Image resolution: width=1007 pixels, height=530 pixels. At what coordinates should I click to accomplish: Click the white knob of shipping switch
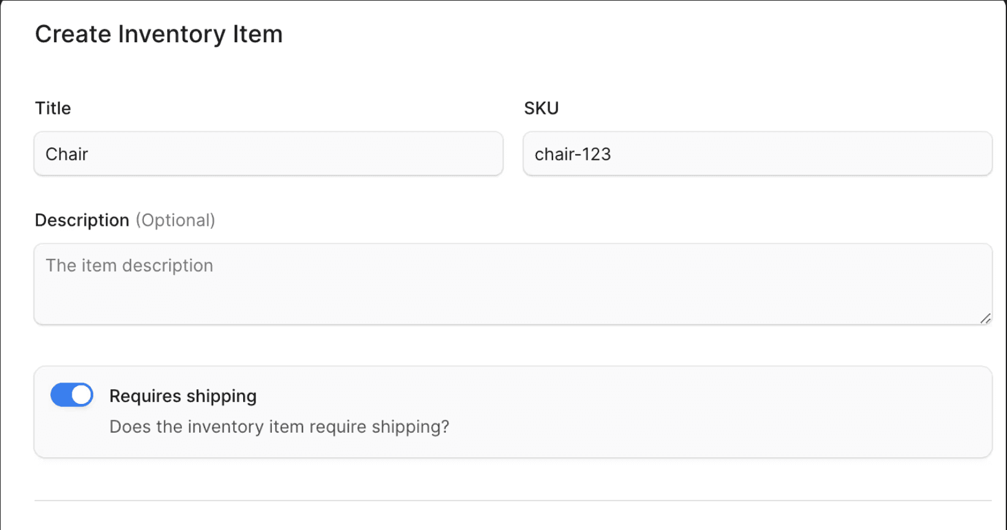(x=81, y=395)
